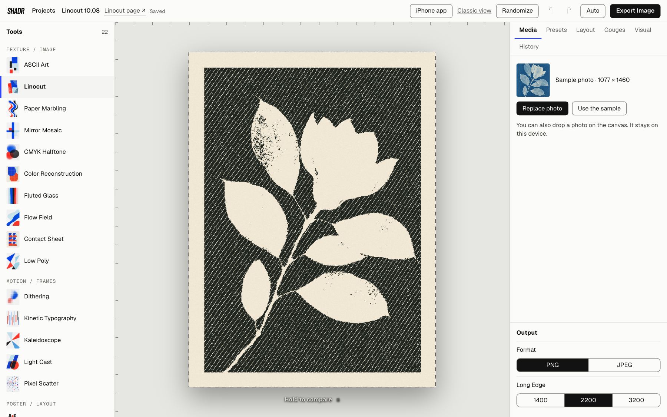Viewport: 667px width, 417px height.
Task: Click the sample photo thumbnail
Action: [x=533, y=80]
